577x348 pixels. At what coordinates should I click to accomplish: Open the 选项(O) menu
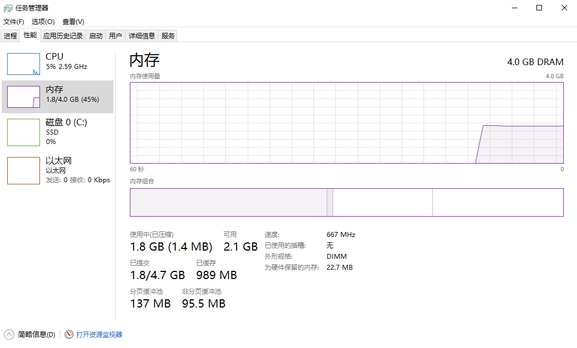coord(43,22)
